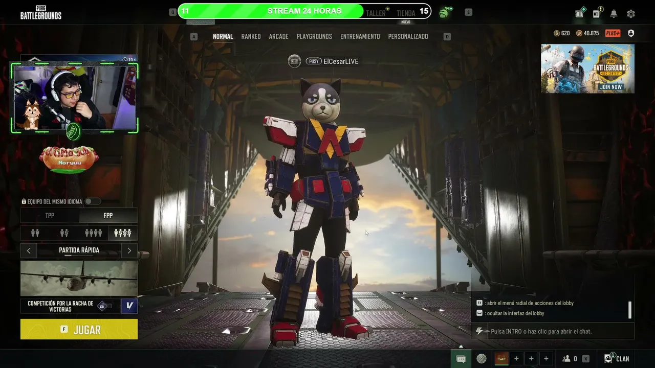Click the V emblem beside win streak competition
This screenshot has height=368, width=655.
click(x=129, y=306)
